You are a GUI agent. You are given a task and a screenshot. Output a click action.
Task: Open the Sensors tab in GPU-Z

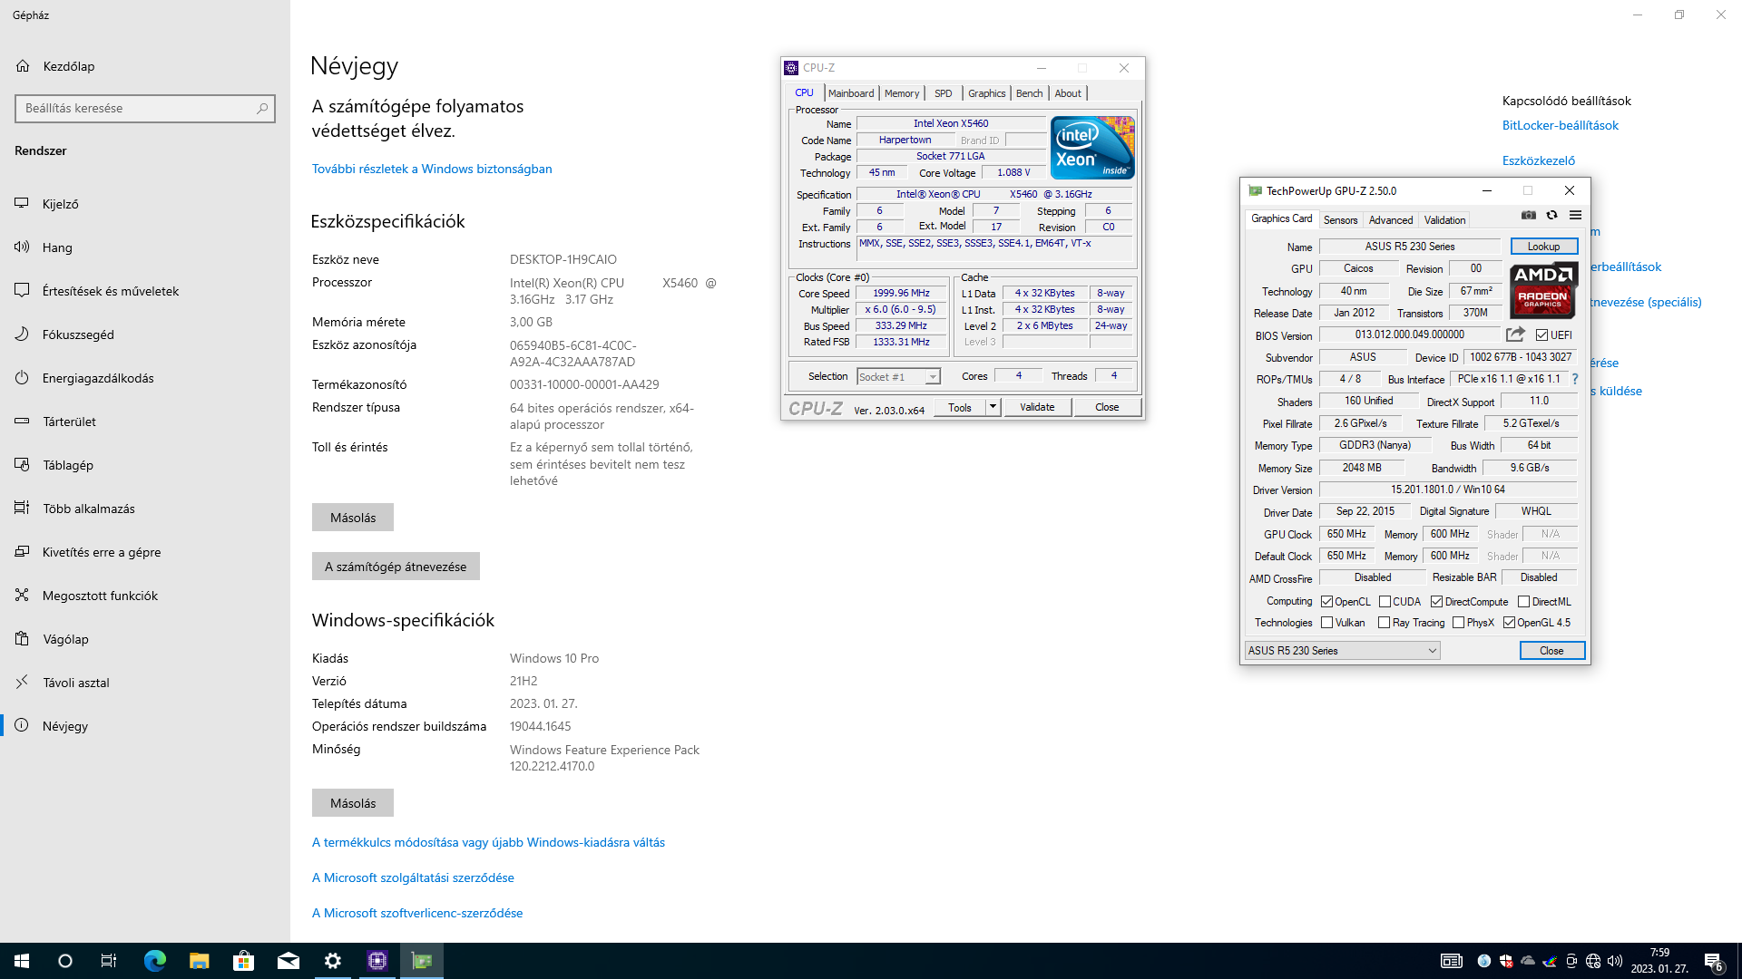click(x=1340, y=220)
